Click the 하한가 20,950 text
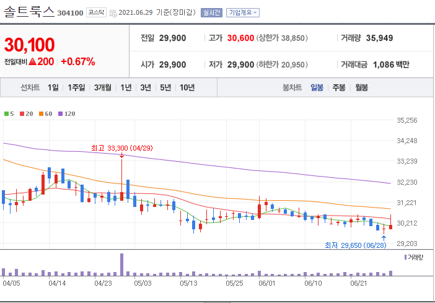Image resolution: width=435 pixels, height=303 pixels. pos(282,64)
